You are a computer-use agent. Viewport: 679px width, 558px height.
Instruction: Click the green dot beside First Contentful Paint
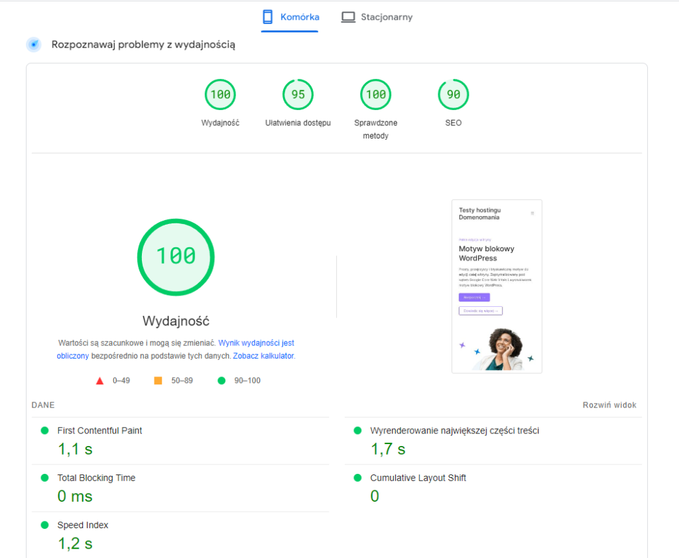[x=45, y=431]
